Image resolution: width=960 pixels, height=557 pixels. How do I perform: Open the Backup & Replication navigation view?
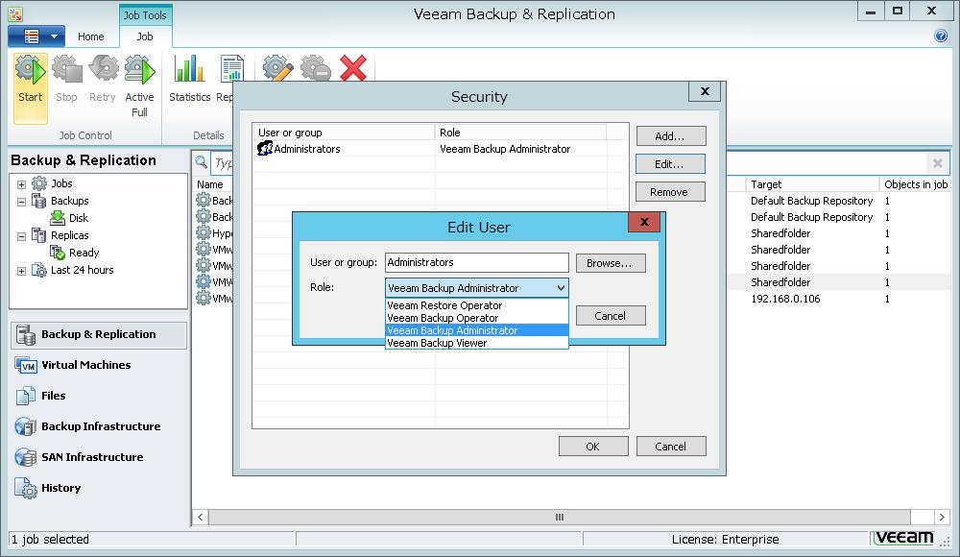pyautogui.click(x=99, y=334)
